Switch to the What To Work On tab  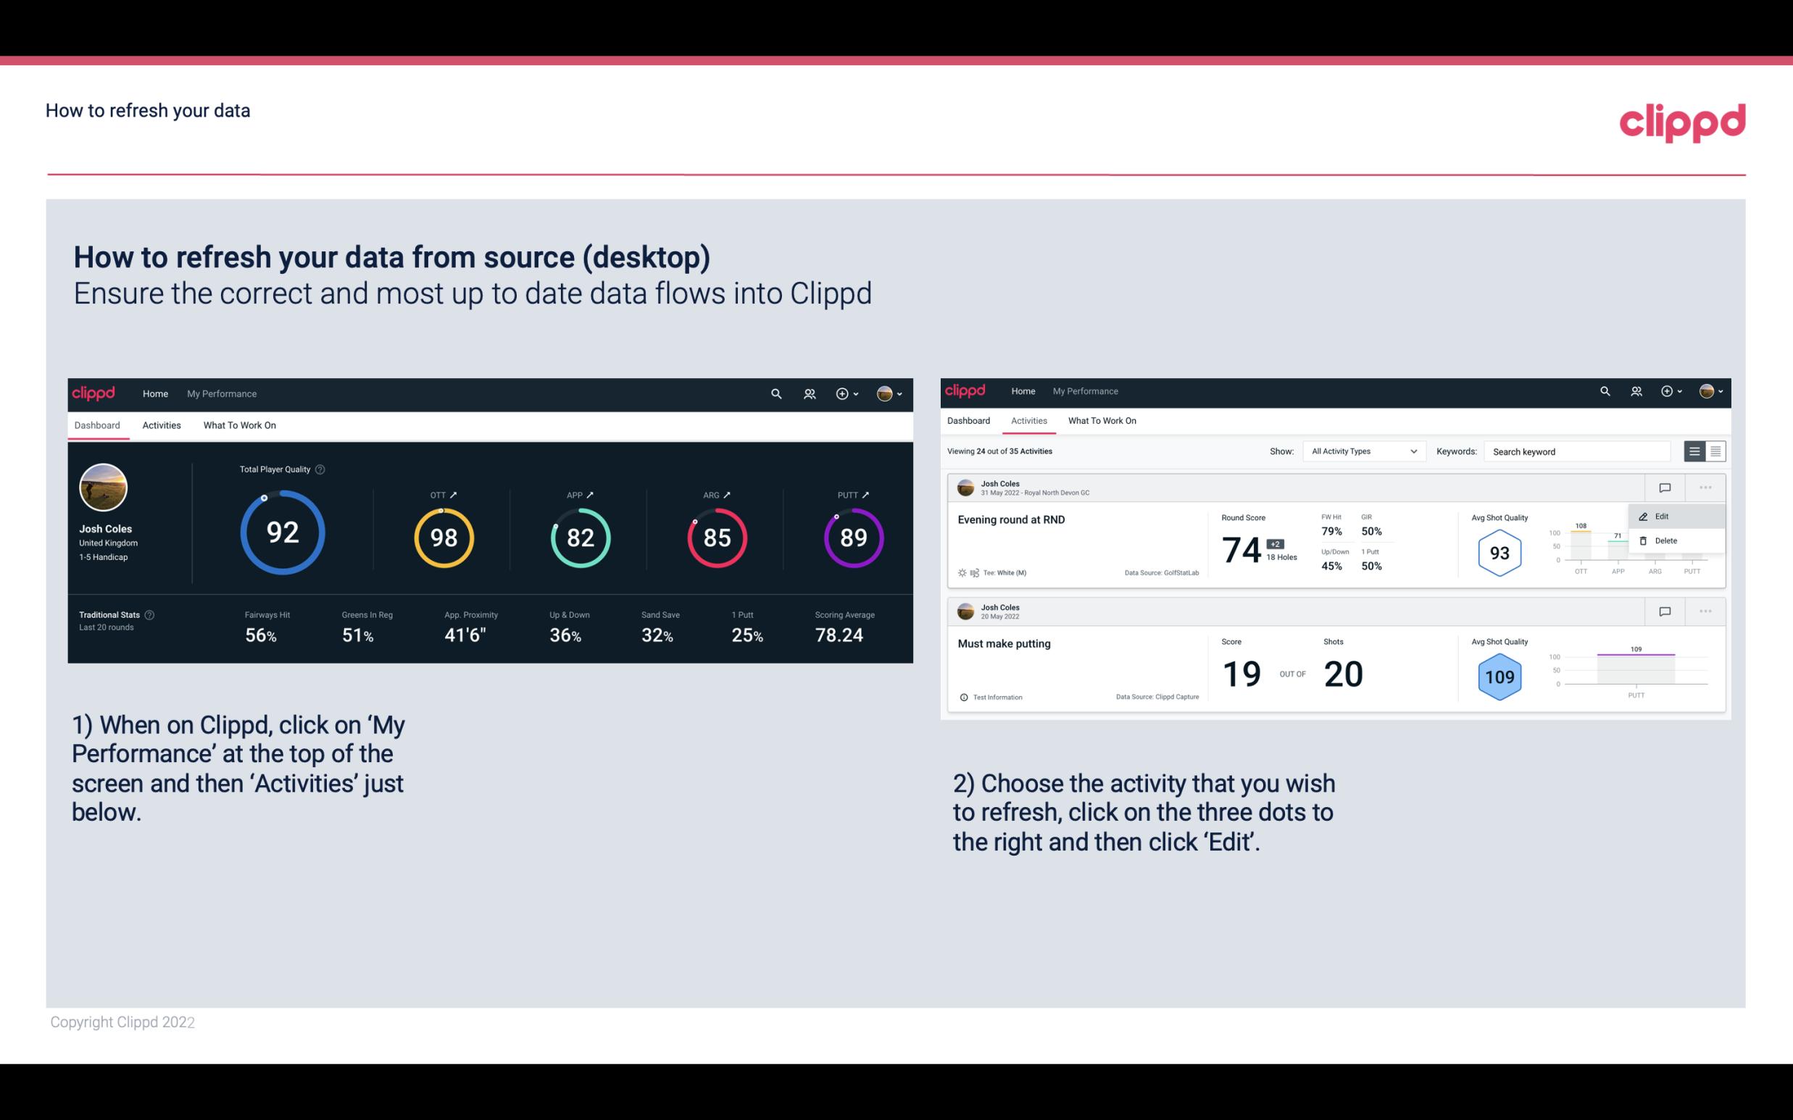(239, 425)
